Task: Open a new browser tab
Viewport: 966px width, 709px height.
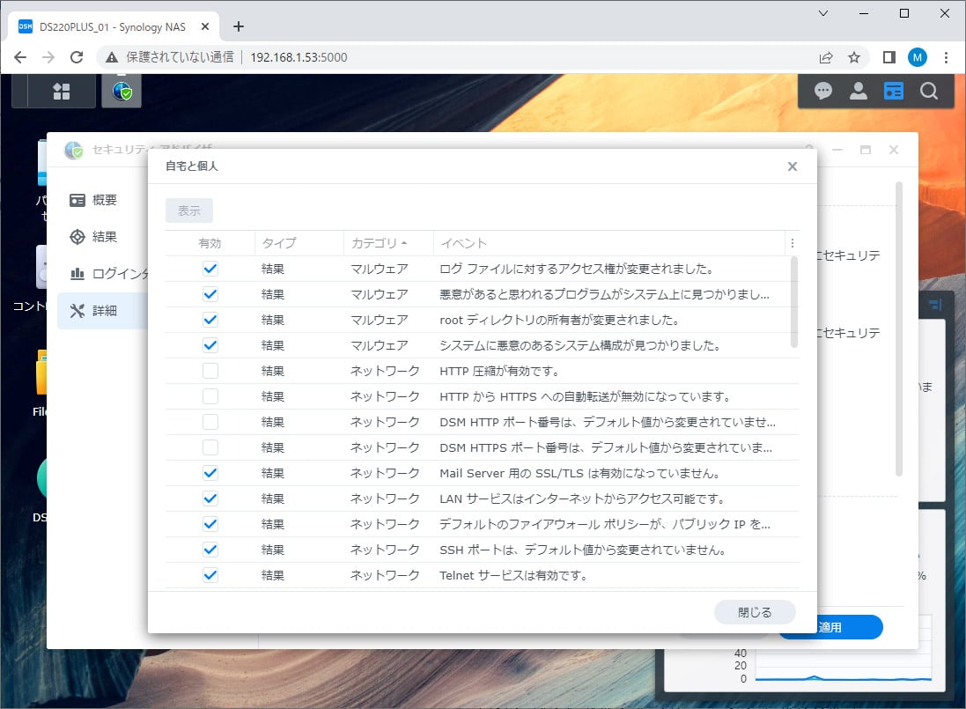Action: point(239,26)
